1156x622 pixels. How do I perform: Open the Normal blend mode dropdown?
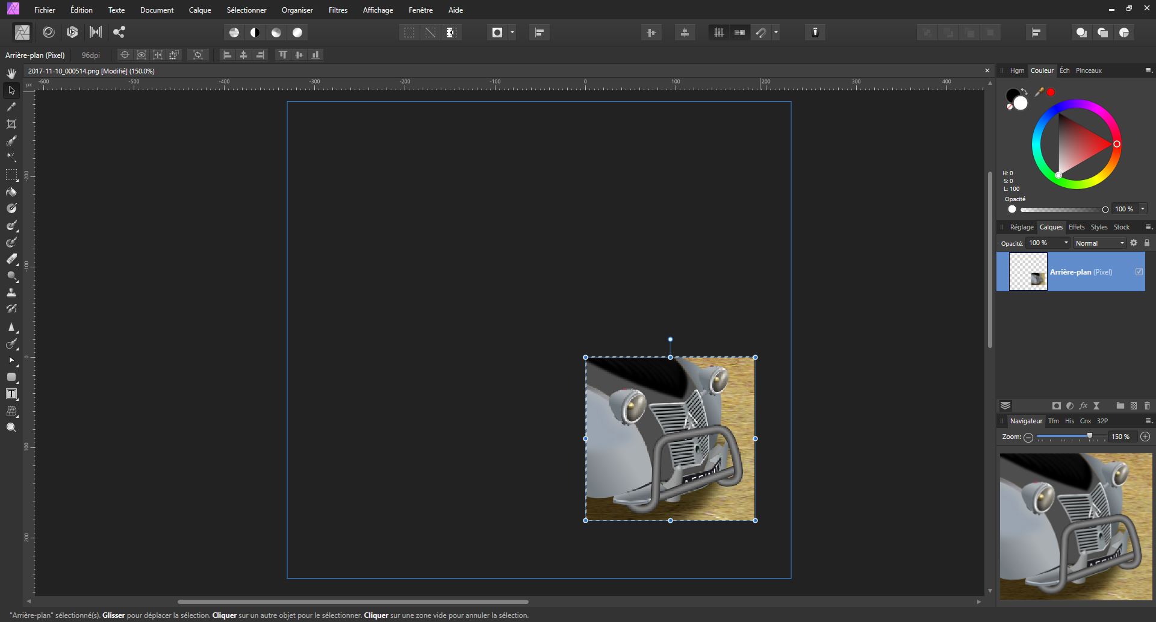1099,243
